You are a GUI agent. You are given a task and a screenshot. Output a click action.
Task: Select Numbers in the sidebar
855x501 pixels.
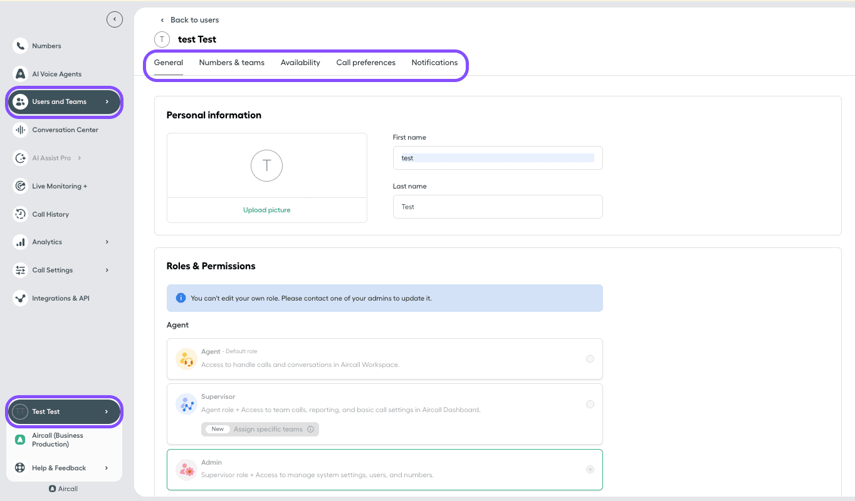tap(47, 45)
